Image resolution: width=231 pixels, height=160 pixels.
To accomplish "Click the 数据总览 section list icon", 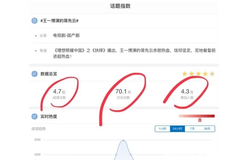I will (34, 74).
